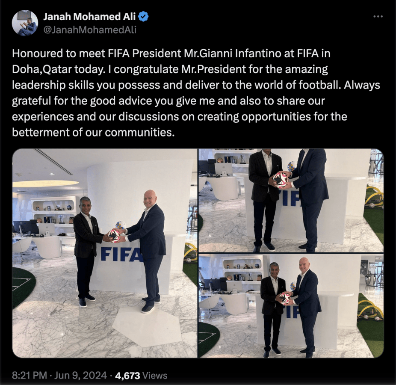This screenshot has width=396, height=385.
Task: Click the football in the bottom-right photo
Action: tap(285, 298)
